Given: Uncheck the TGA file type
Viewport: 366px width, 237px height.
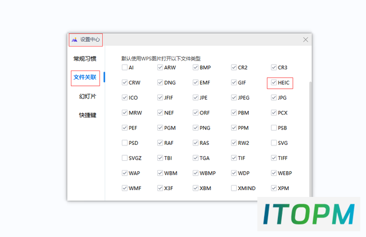Looking at the screenshot, I should [x=196, y=158].
